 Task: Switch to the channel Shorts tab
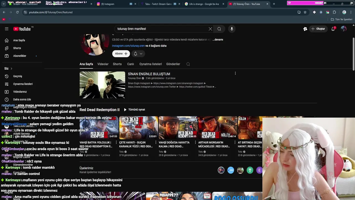(x=117, y=64)
